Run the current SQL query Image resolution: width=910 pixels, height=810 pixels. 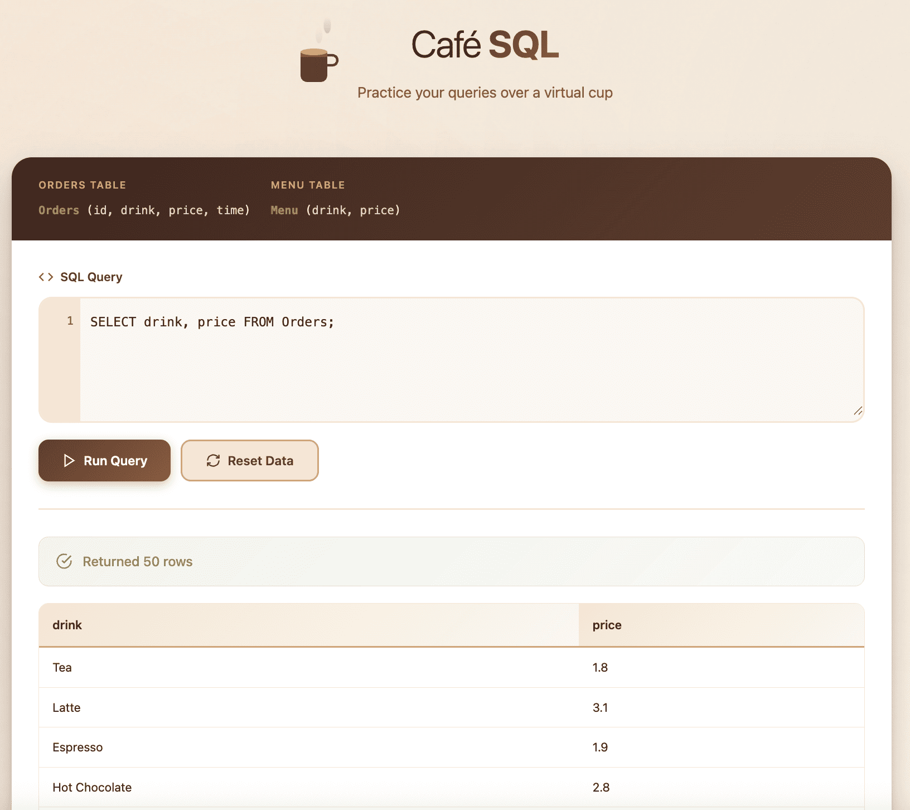[104, 461]
